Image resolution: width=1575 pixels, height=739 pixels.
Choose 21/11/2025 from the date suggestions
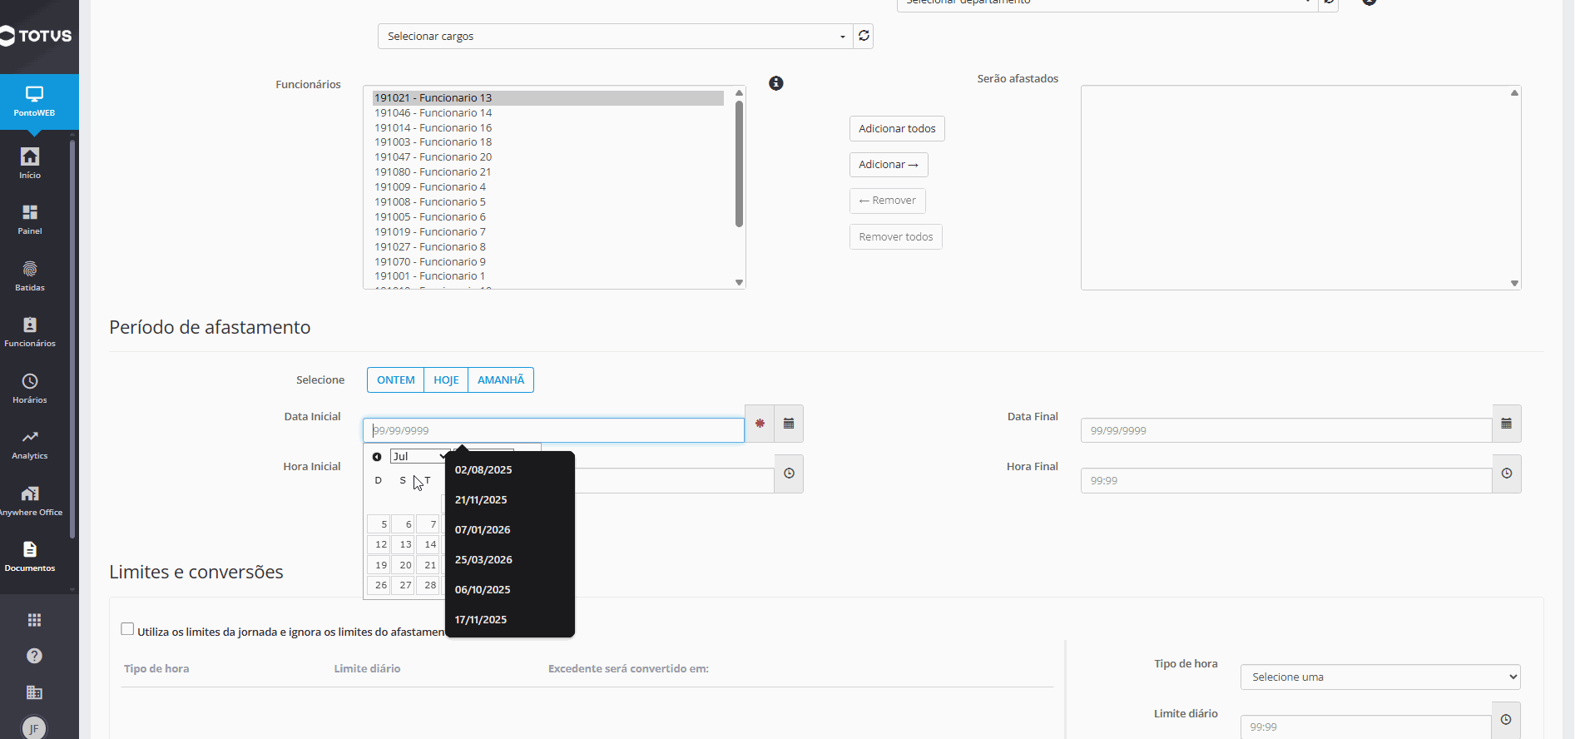pyautogui.click(x=481, y=499)
